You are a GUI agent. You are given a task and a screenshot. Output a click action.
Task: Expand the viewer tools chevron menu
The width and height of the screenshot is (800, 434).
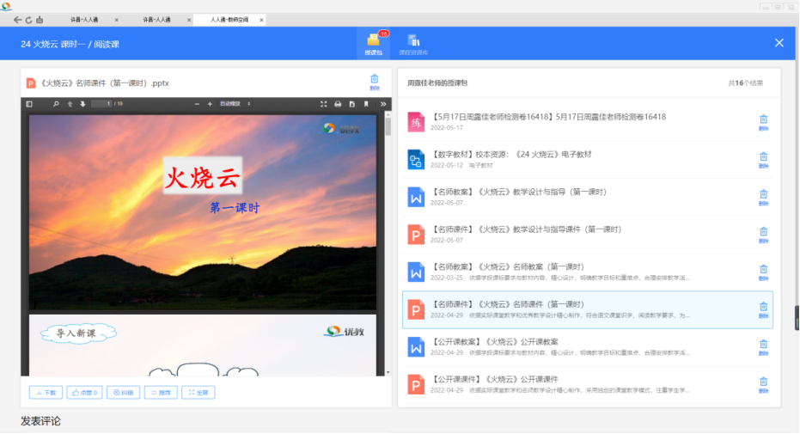coord(382,104)
